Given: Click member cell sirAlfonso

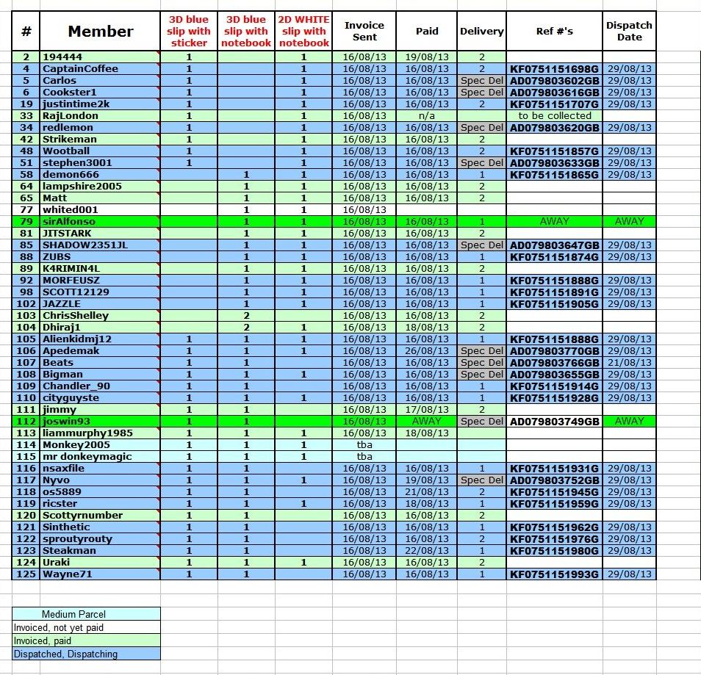Looking at the screenshot, I should point(100,222).
